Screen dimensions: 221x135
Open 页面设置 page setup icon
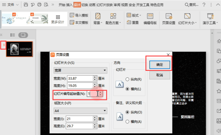click(x=169, y=19)
